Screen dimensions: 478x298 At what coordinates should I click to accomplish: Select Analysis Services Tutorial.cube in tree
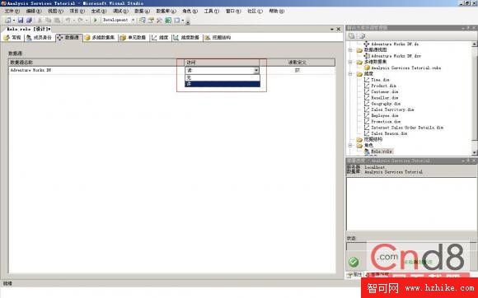point(405,68)
